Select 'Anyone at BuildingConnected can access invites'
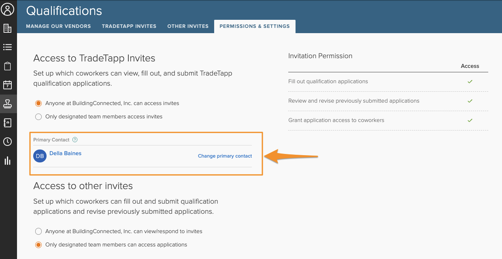Screen dimensions: 502x259 click(x=38, y=103)
